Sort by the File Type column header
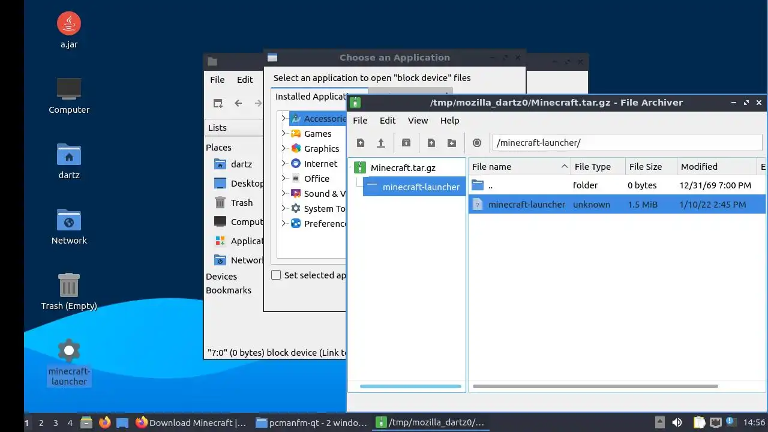This screenshot has height=432, width=768. tap(598, 166)
